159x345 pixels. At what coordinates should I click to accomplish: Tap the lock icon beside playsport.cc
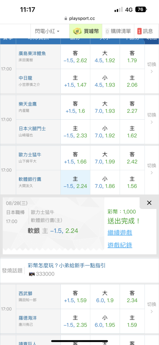pos(66,19)
